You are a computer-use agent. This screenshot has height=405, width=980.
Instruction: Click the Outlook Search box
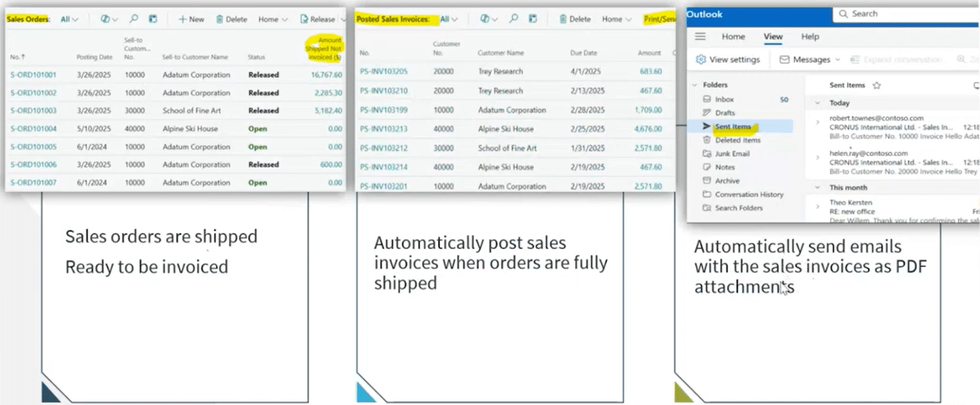[900, 13]
